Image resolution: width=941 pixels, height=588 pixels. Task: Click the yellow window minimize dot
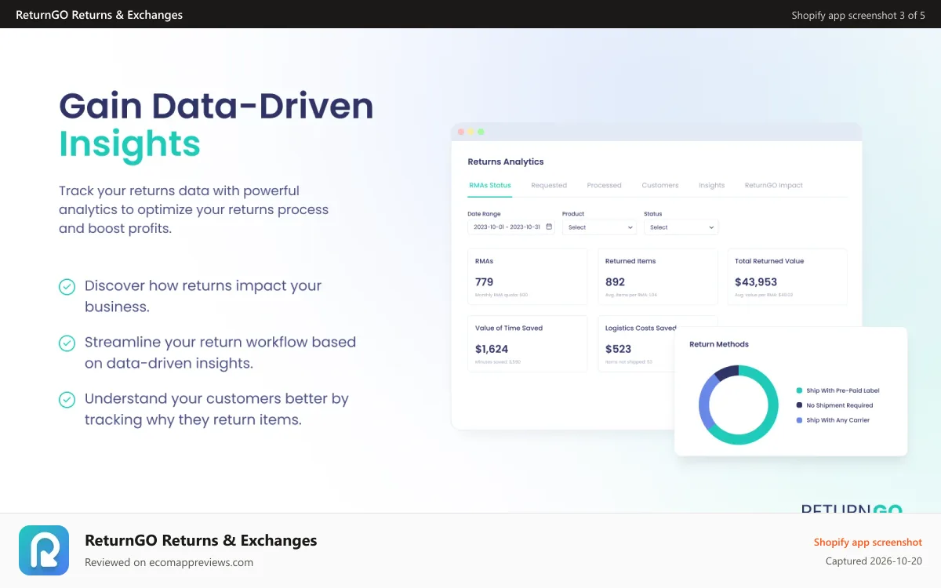point(471,132)
